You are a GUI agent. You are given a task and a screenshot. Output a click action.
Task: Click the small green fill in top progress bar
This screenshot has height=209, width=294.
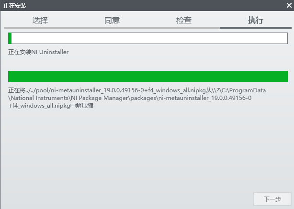(10, 38)
